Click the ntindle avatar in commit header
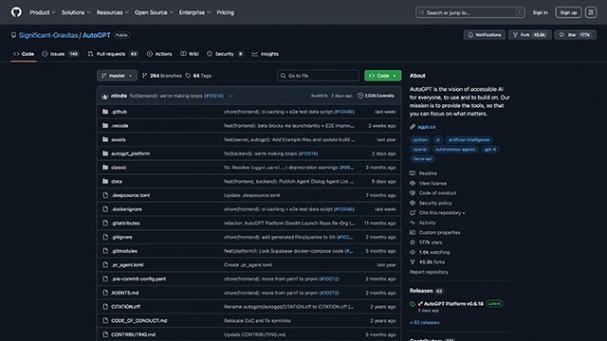 (105, 96)
